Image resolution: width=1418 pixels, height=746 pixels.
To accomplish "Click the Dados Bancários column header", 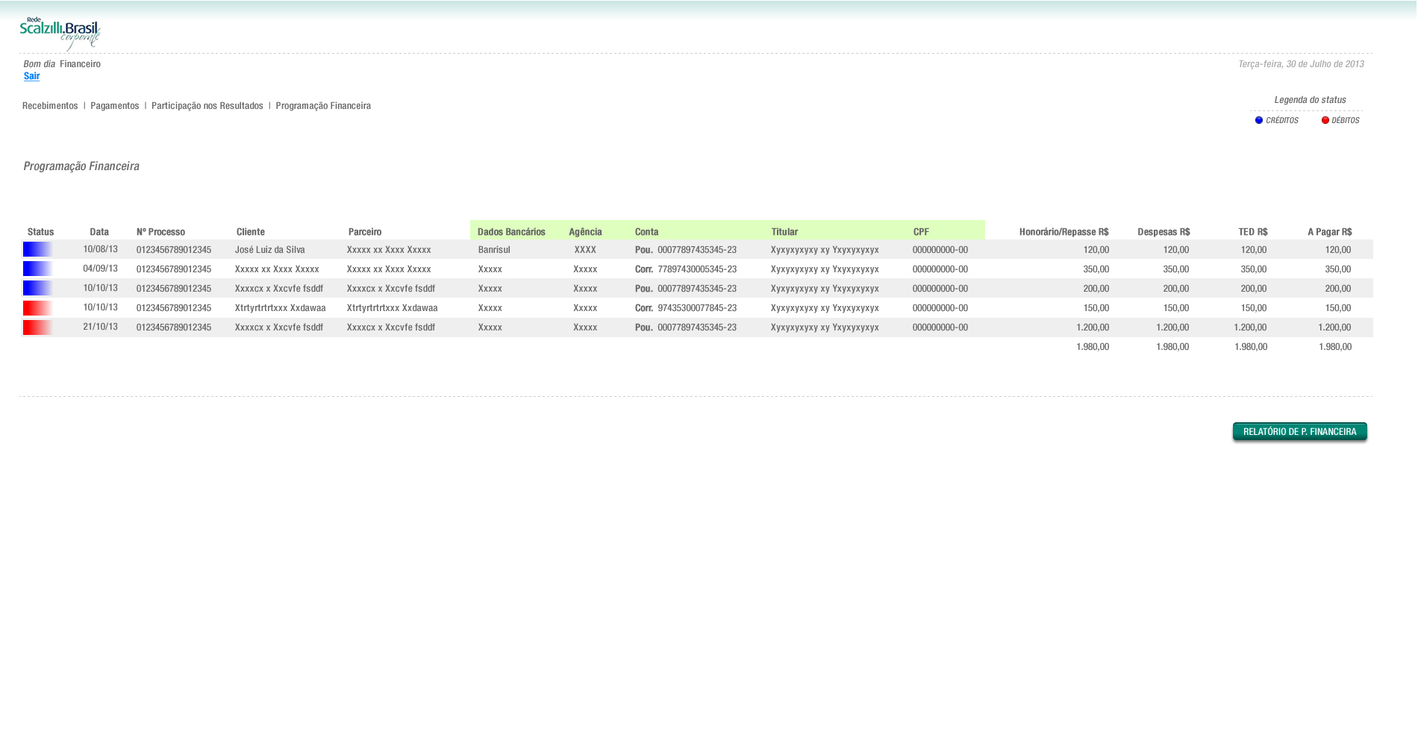I will 511,232.
